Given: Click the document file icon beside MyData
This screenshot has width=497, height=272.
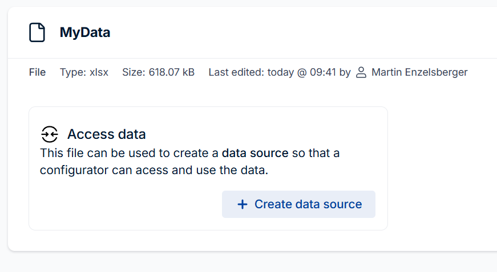Looking at the screenshot, I should [37, 32].
